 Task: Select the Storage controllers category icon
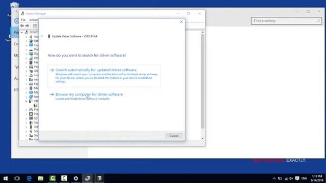(31, 136)
